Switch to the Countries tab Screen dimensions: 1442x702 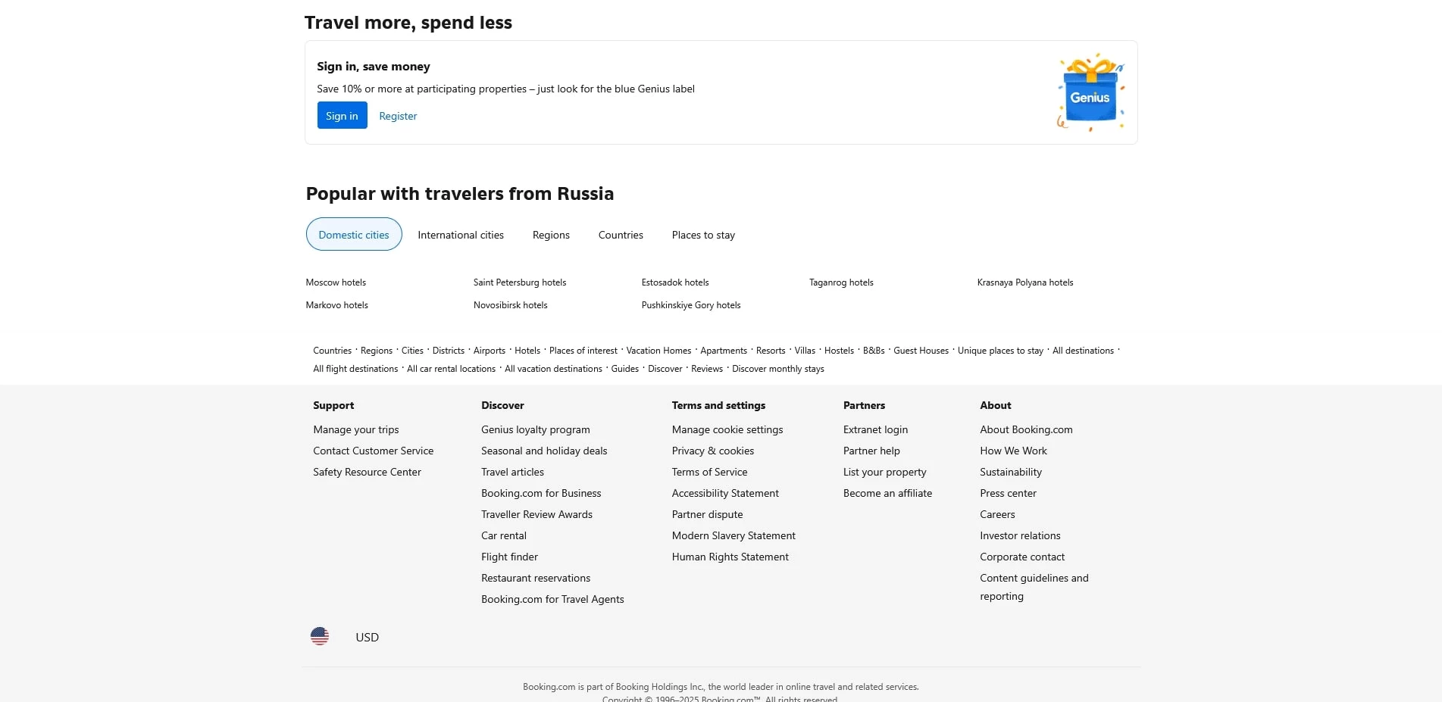point(621,235)
